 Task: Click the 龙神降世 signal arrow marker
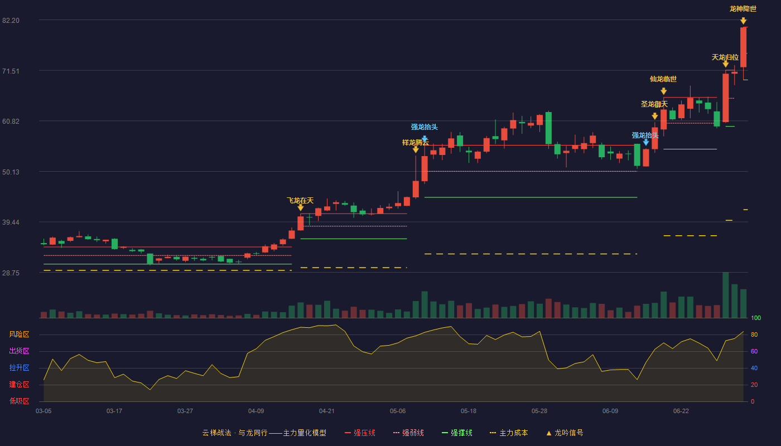[743, 21]
